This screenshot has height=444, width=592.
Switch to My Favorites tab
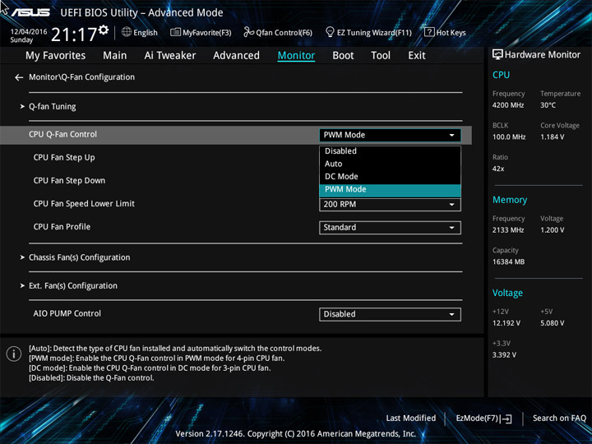coord(56,56)
